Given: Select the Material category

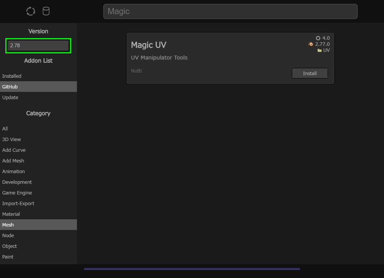Looking at the screenshot, I should tap(38, 214).
